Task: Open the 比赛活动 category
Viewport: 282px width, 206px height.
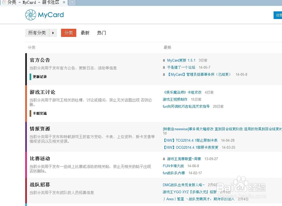Action: coord(40,159)
